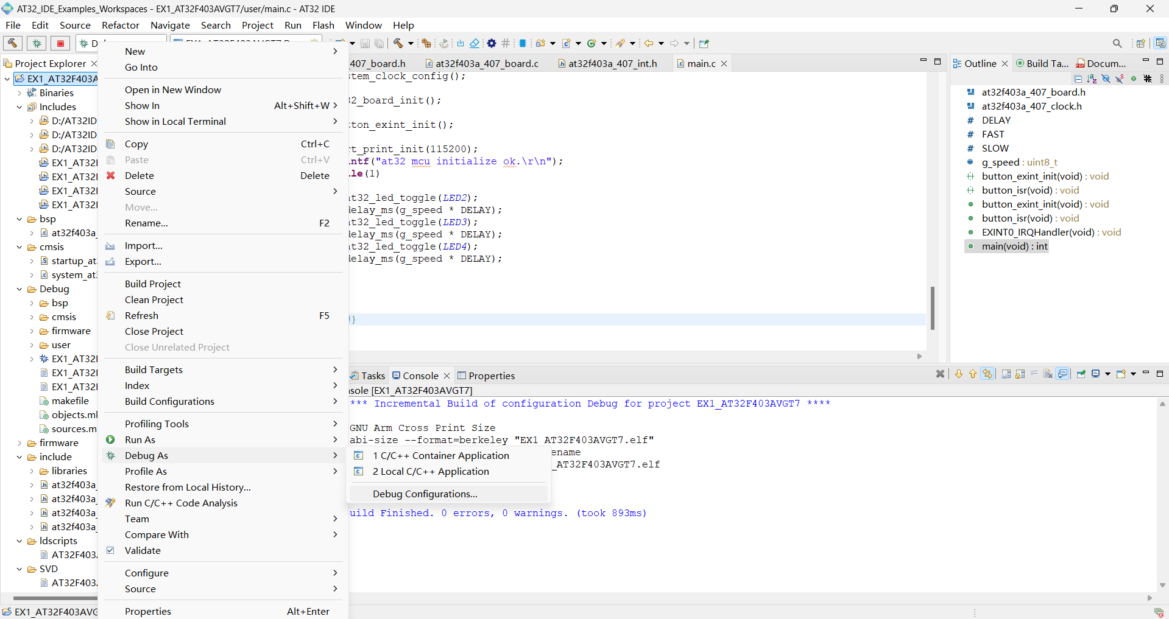Click Collapse All icon in Outline toolbar
This screenshot has height=619, width=1169.
tap(1078, 79)
